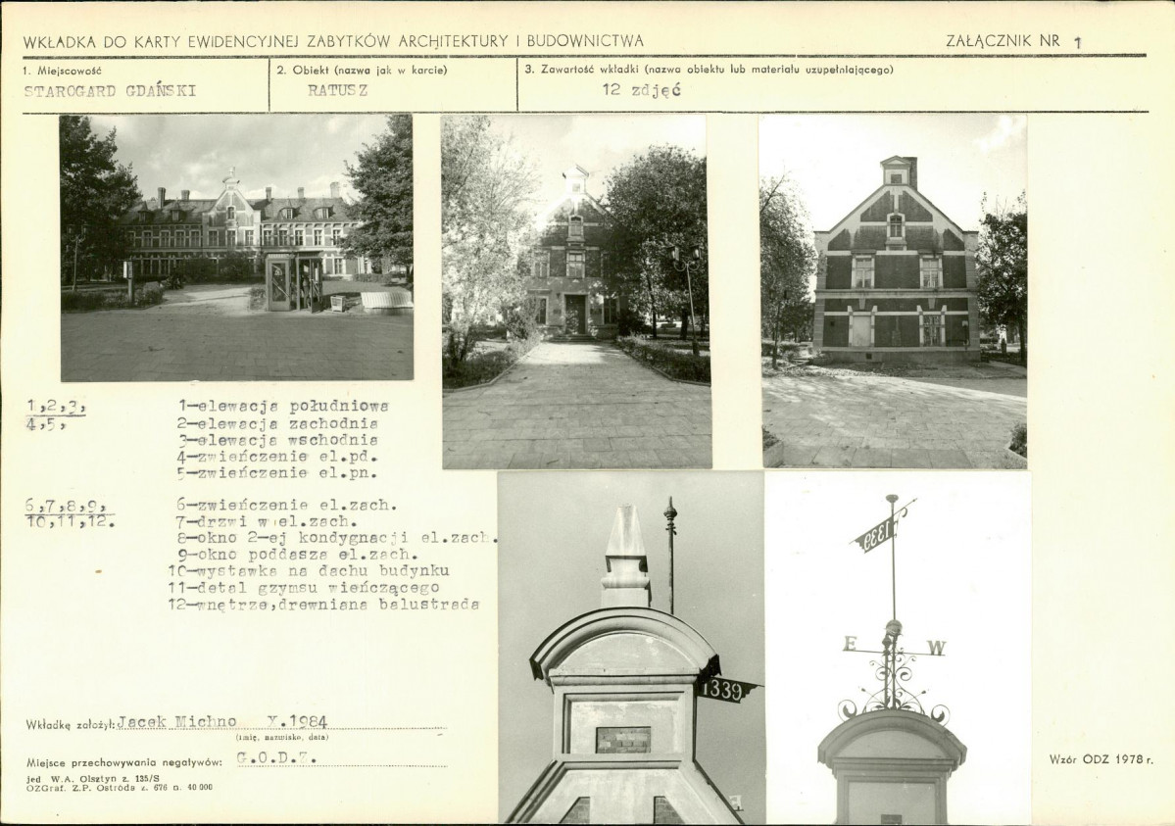
Task: Click the 'STAROGARD GDAŃSKI' locality field
Action: point(110,91)
